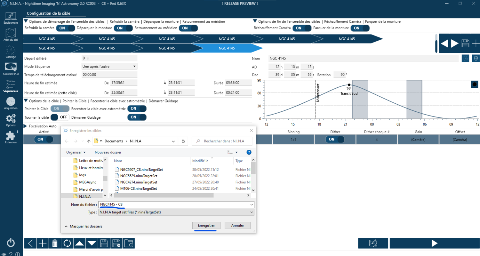Select the N.I.N.A folder in tree

pyautogui.click(x=84, y=196)
